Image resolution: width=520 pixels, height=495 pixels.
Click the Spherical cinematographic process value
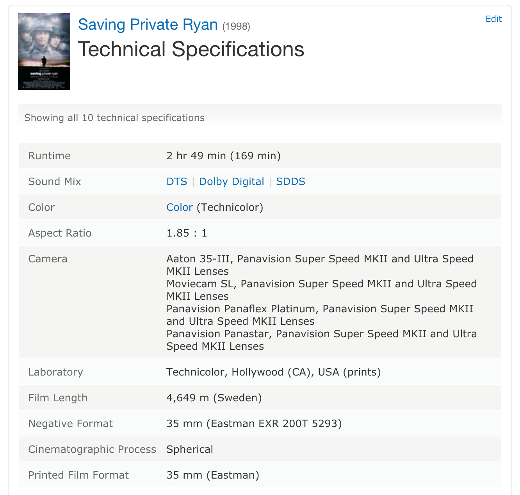pos(190,449)
